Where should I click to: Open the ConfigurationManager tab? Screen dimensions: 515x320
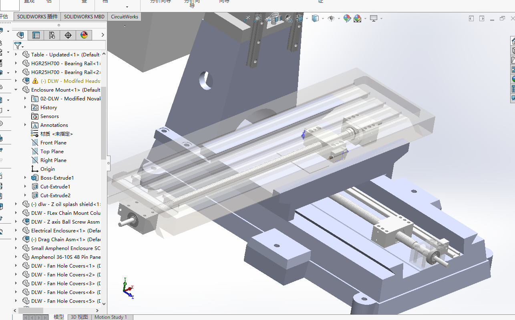[x=52, y=35]
